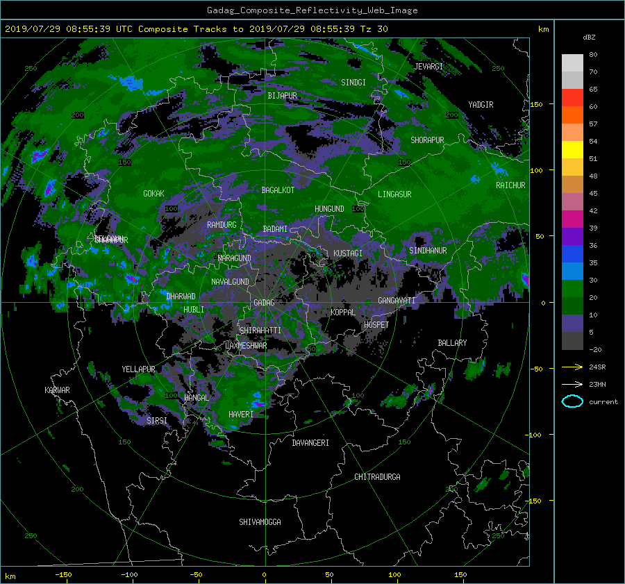Click the 24SR yellow arrow legend icon
The image size is (625, 584).
572,367
